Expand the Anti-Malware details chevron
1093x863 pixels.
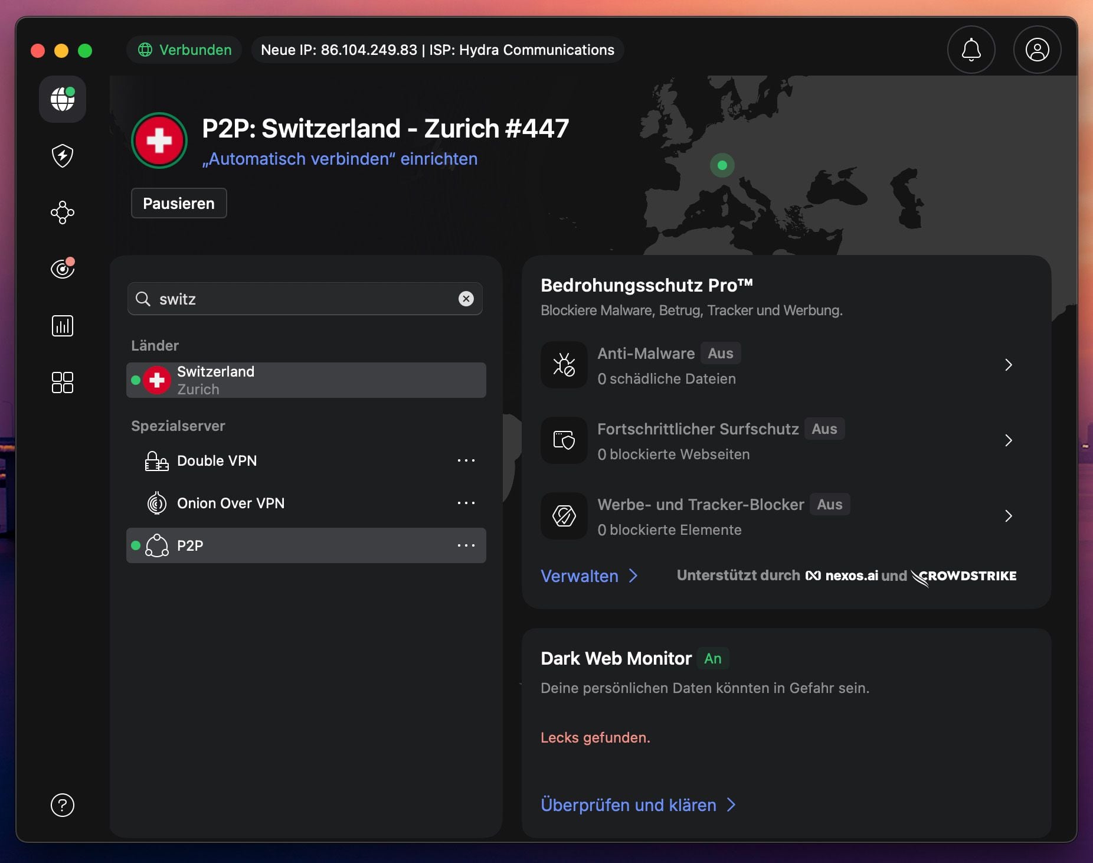tap(1009, 365)
